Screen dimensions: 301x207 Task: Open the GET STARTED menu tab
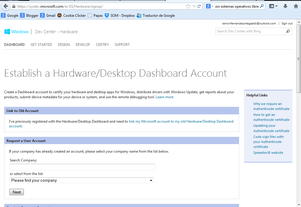pyautogui.click(x=41, y=44)
